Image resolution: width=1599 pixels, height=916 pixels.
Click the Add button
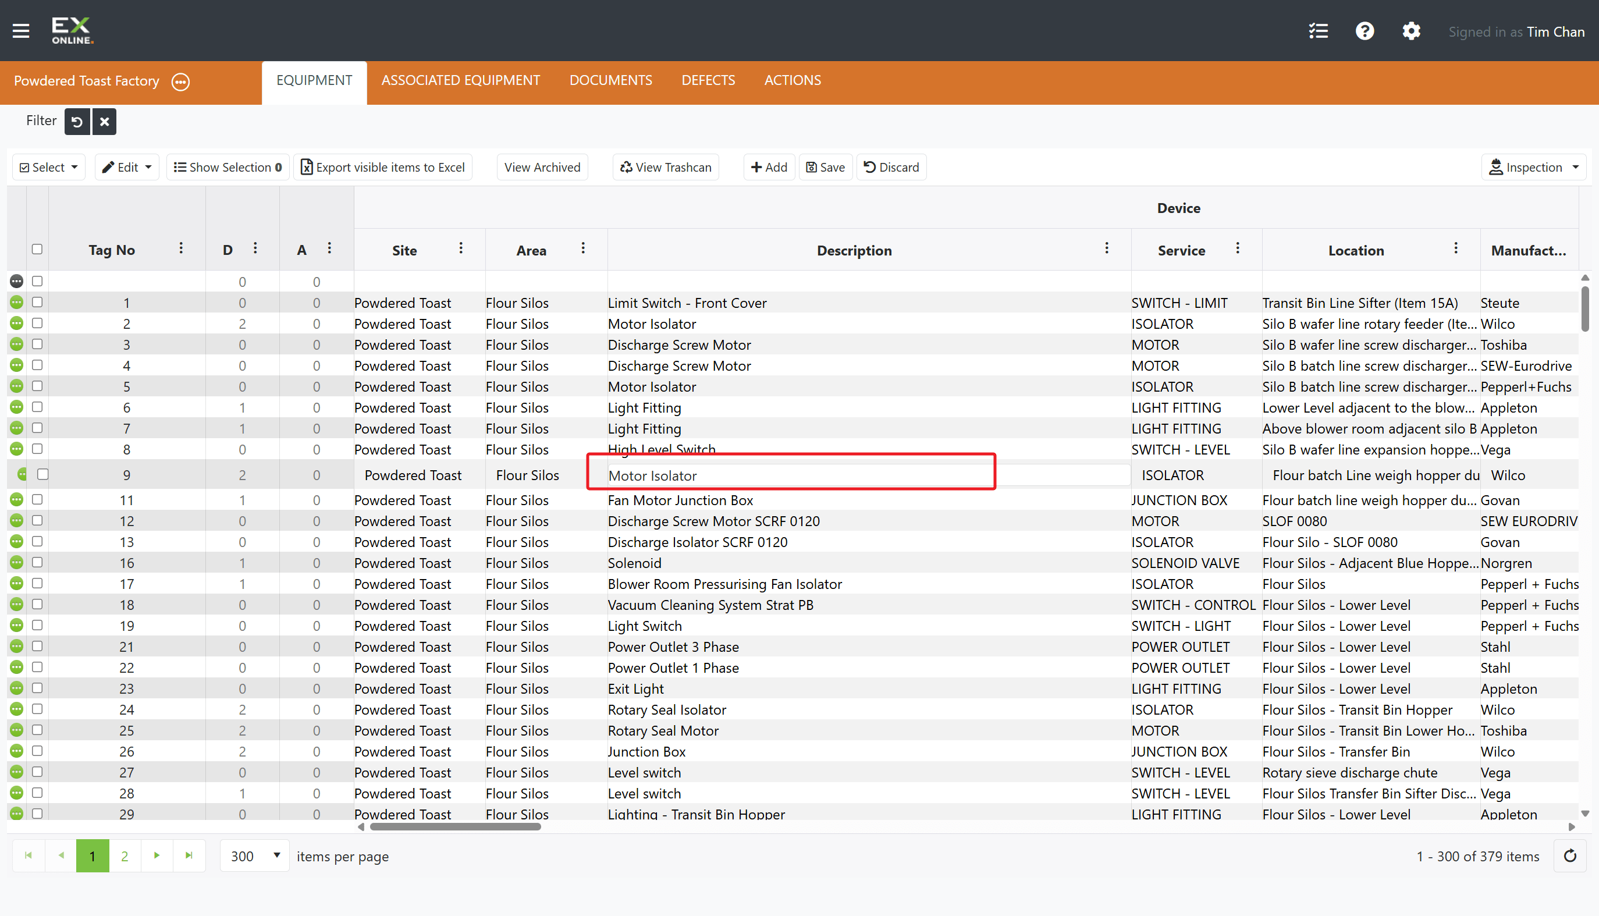coord(769,168)
